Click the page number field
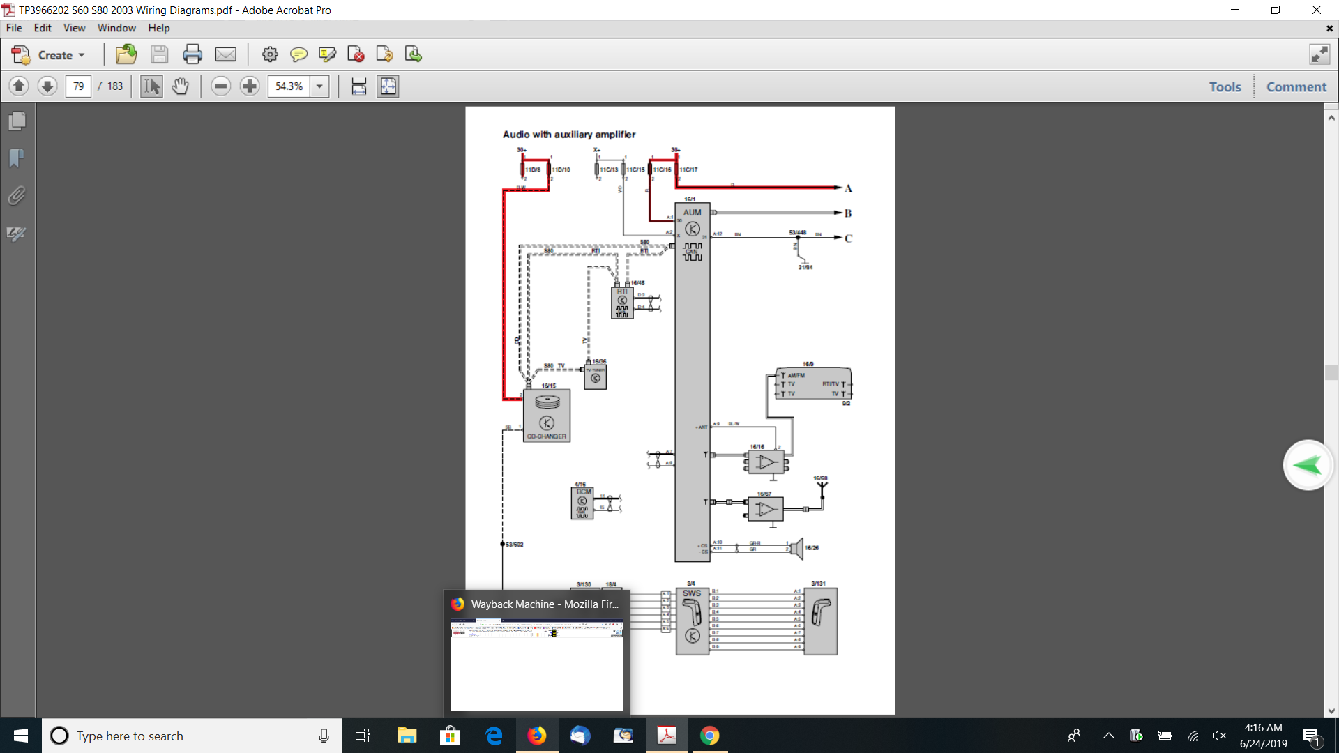This screenshot has width=1339, height=753. [78, 86]
